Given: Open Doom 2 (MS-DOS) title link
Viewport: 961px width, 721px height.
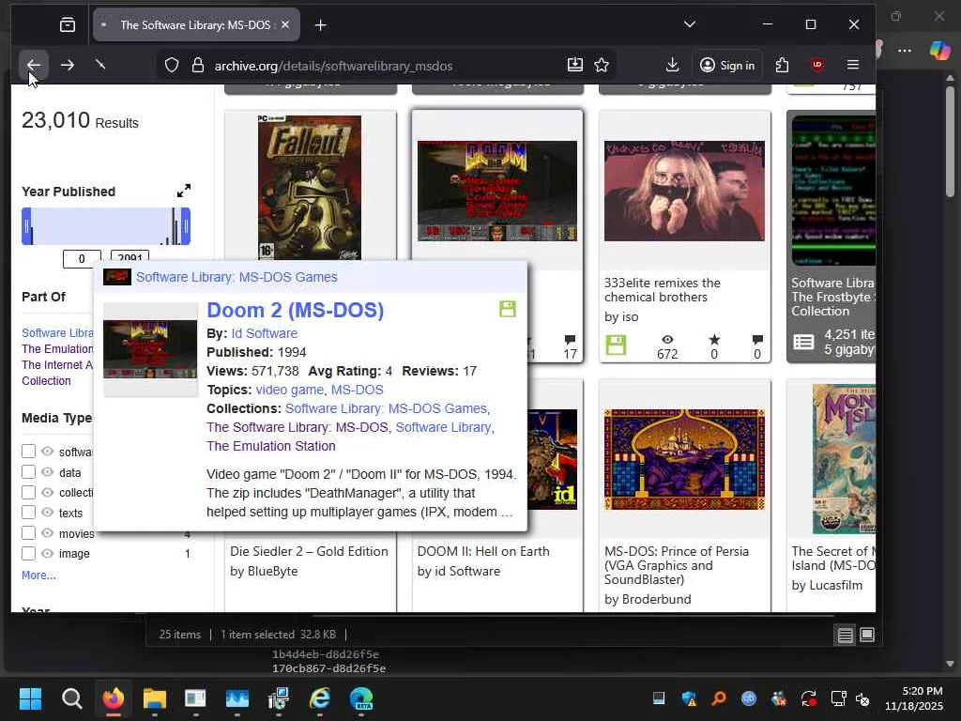Looking at the screenshot, I should (296, 310).
